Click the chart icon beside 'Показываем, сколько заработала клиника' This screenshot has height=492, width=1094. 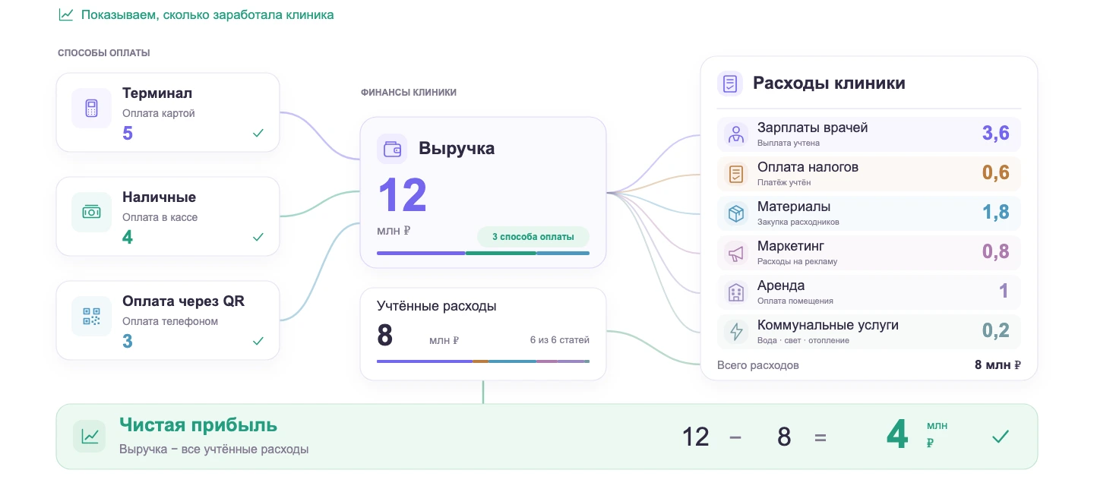point(66,14)
